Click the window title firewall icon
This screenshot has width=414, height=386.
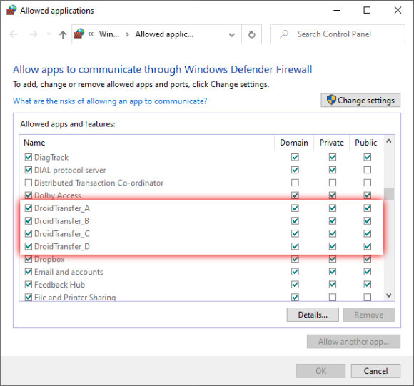(11, 10)
